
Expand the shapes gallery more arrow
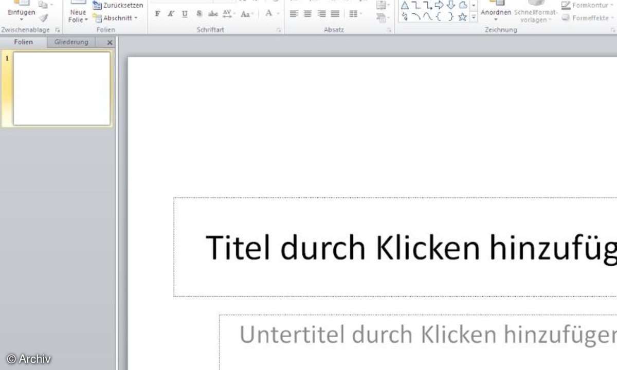point(474,17)
